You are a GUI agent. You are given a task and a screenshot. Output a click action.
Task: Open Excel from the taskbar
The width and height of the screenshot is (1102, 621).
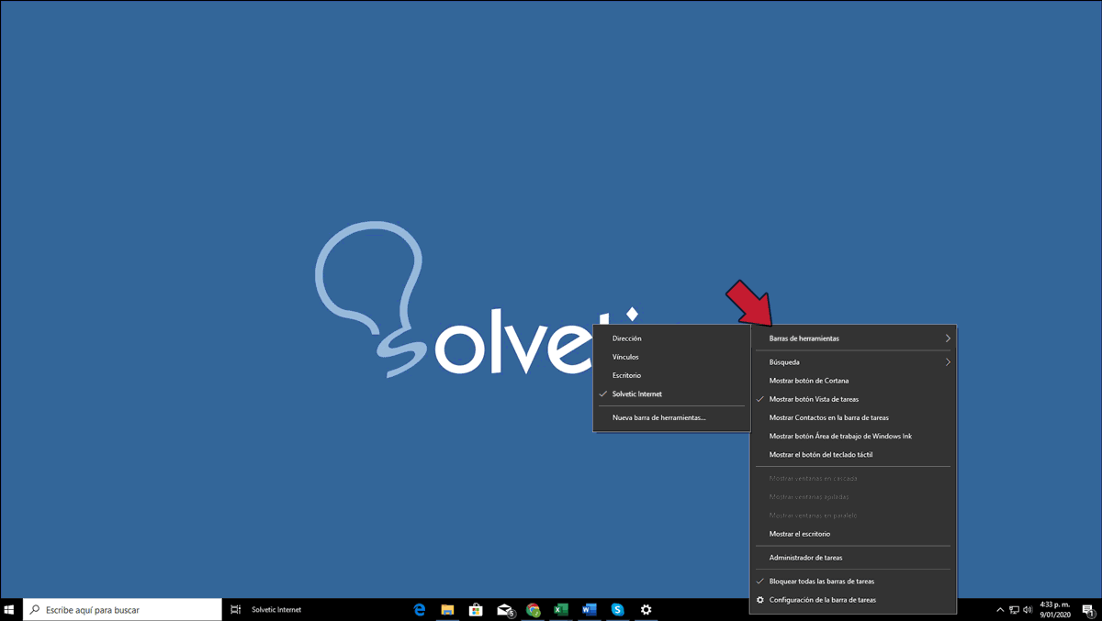tap(561, 609)
